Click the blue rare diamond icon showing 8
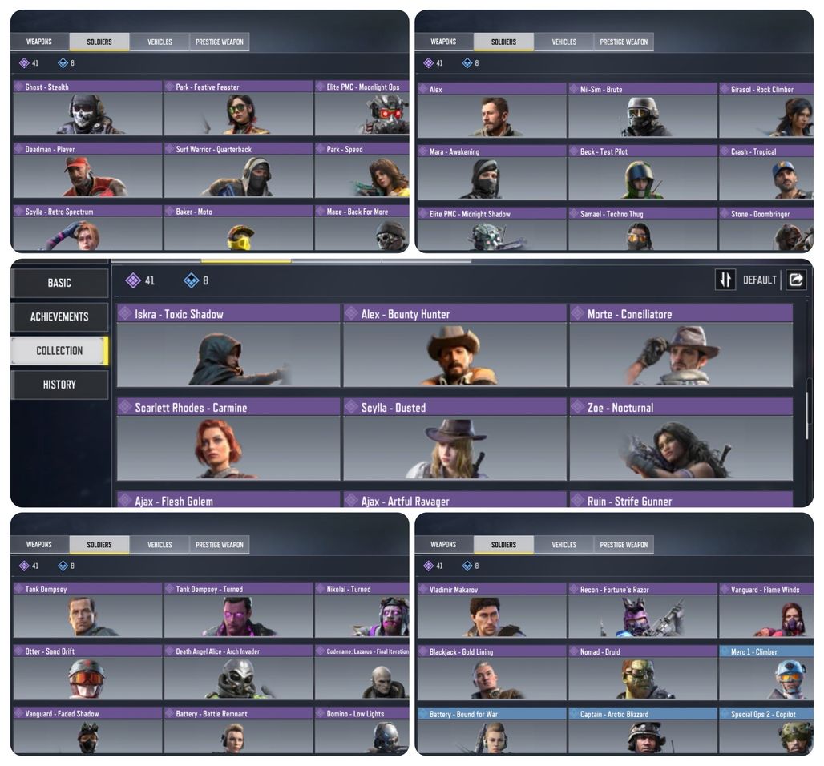 (191, 280)
